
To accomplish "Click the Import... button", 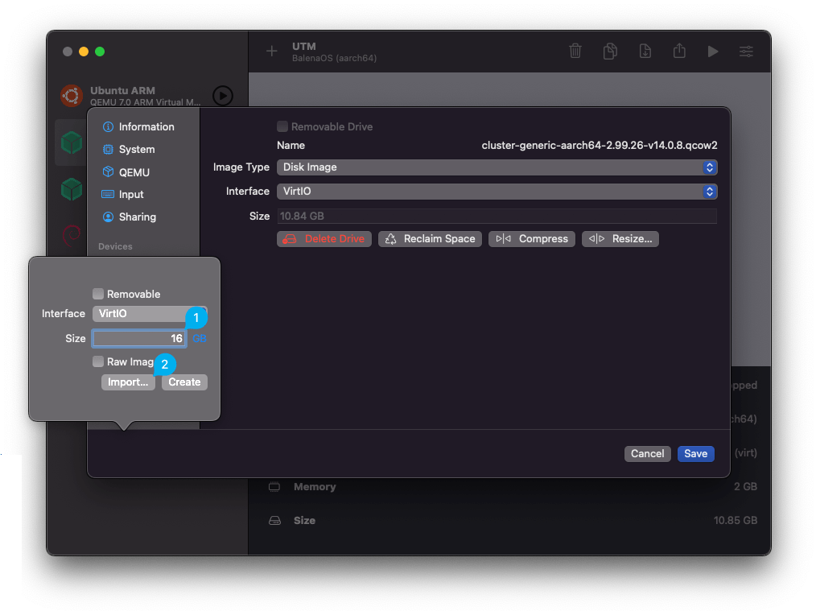I will coord(128,382).
